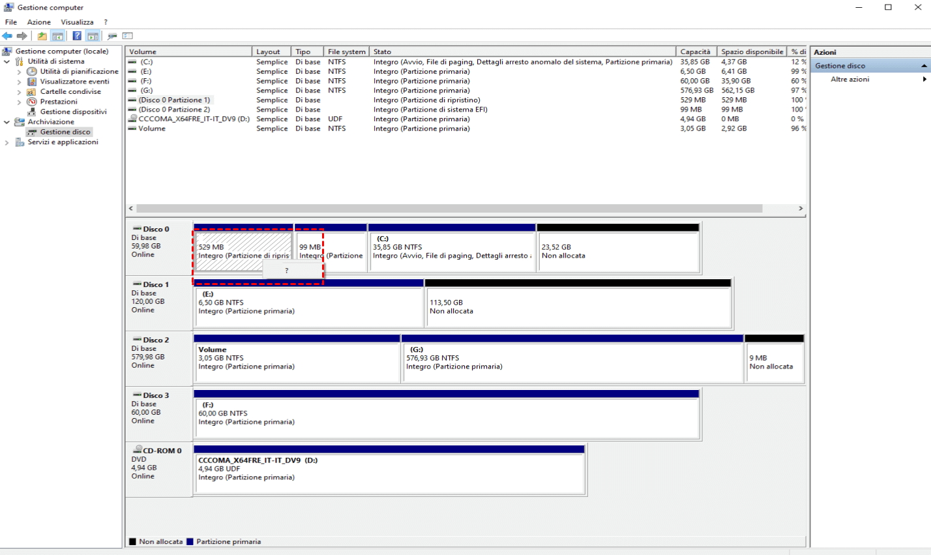Click the Gestione computer title bar icon
The height and width of the screenshot is (555, 931).
click(x=8, y=7)
